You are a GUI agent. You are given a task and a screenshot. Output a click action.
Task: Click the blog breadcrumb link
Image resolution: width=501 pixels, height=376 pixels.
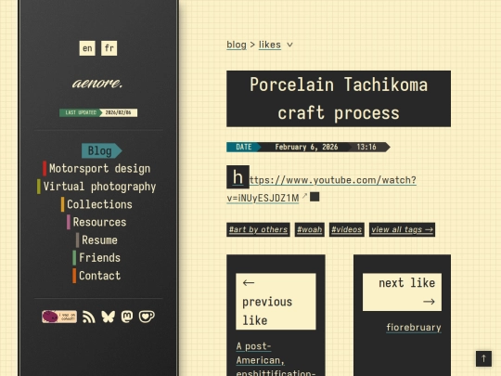click(237, 45)
